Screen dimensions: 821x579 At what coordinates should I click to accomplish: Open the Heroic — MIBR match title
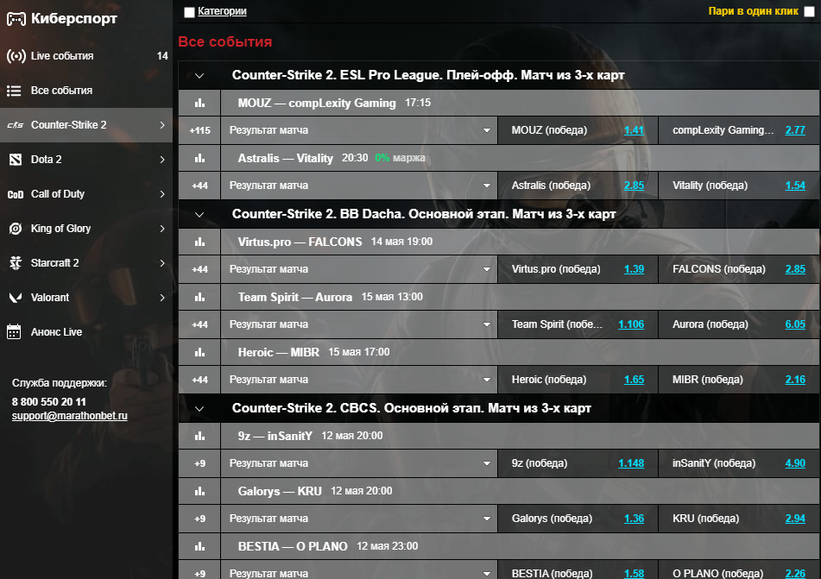pos(279,352)
